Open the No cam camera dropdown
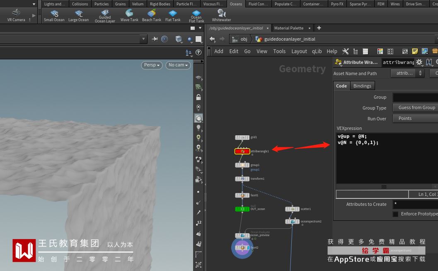Image resolution: width=438 pixels, height=271 pixels. (178, 65)
